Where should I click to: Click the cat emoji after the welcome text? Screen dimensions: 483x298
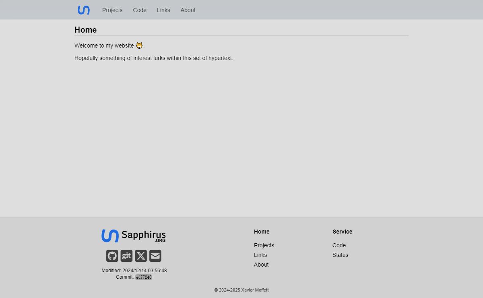click(x=139, y=46)
